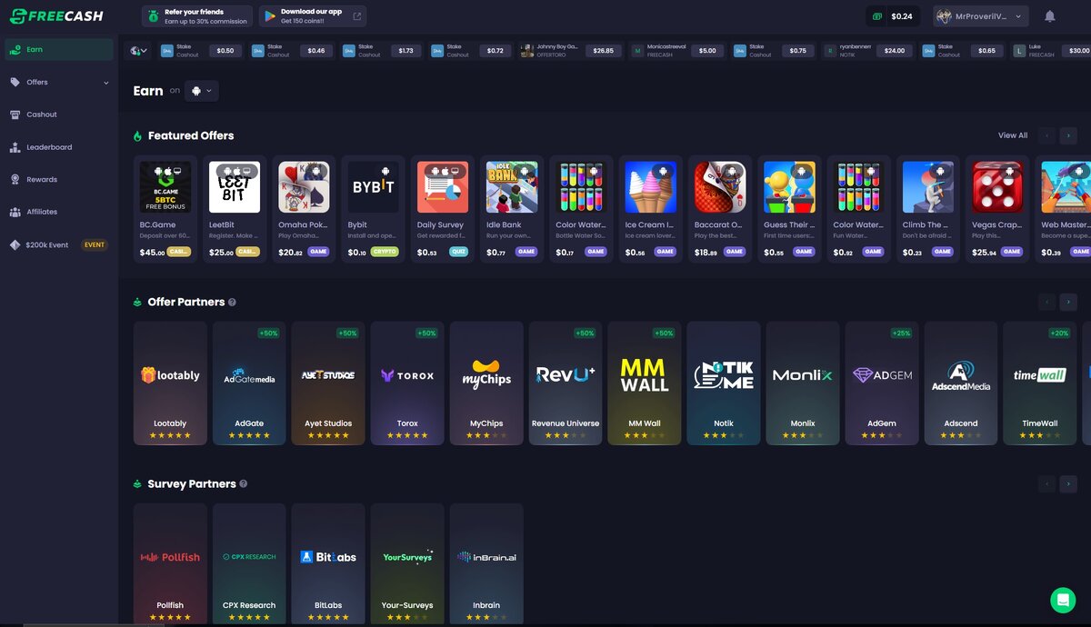Open the Torox offer partner
Viewport: 1091px width, 627px height.
point(407,383)
